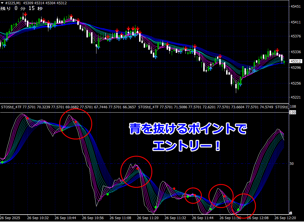This screenshot has width=304, height=222.
Task: Select the 青を抜けるポイントで text annotation
Action: click(x=187, y=129)
